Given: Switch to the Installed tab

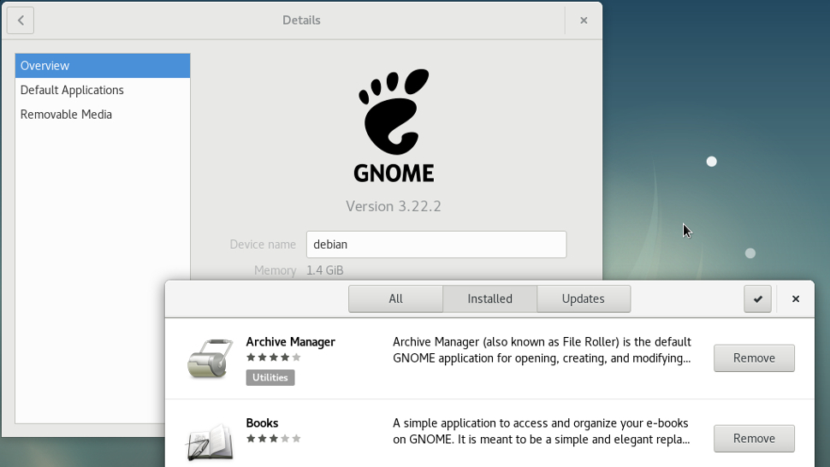Looking at the screenshot, I should [x=489, y=299].
